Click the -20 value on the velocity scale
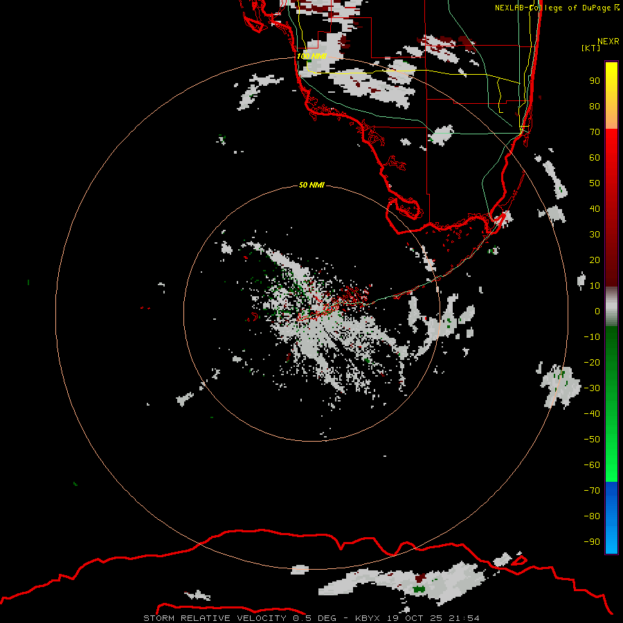 pos(592,363)
